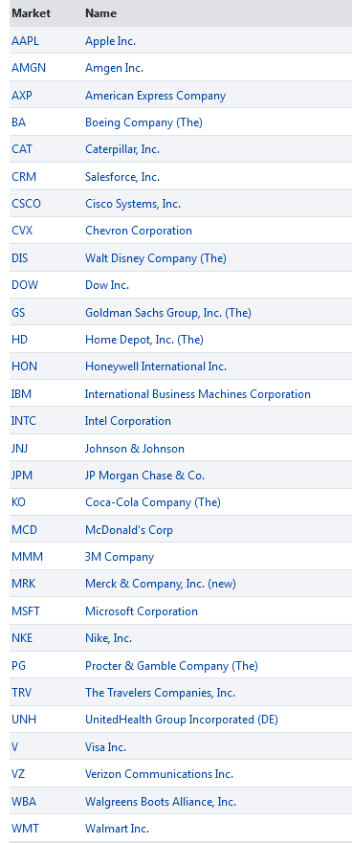Select the HON ticker symbol
The image size is (352, 843).
point(24,366)
